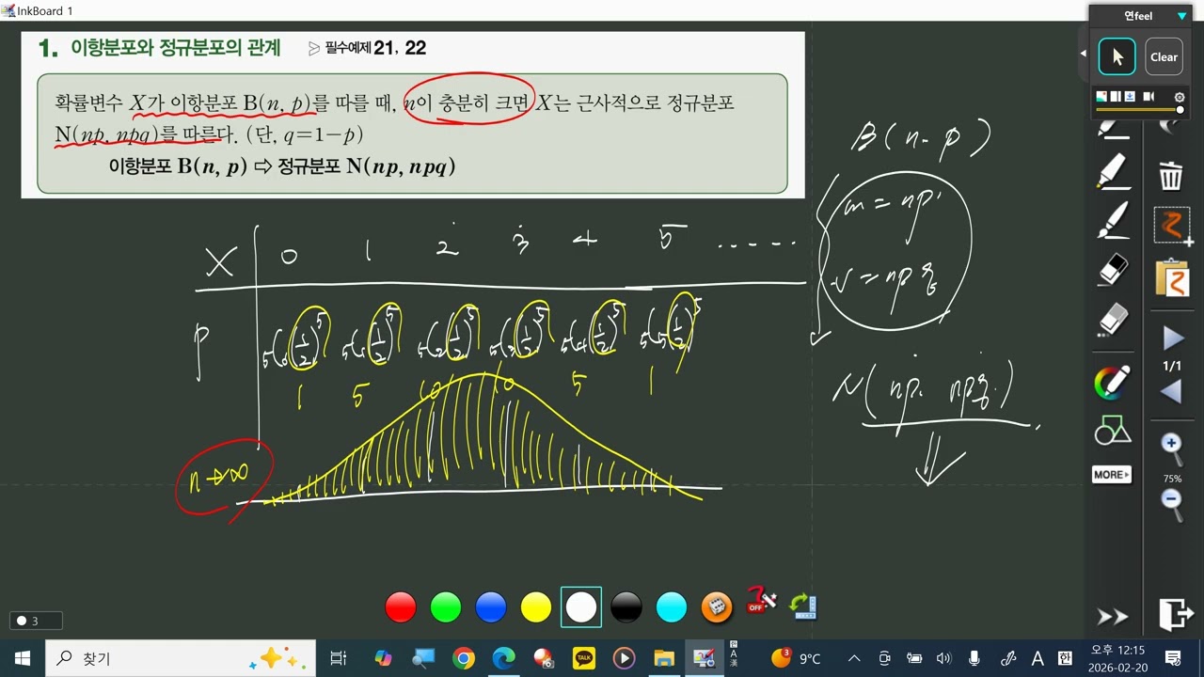Click the 9°C weather widget
Screen dimensions: 1204x677
796,658
